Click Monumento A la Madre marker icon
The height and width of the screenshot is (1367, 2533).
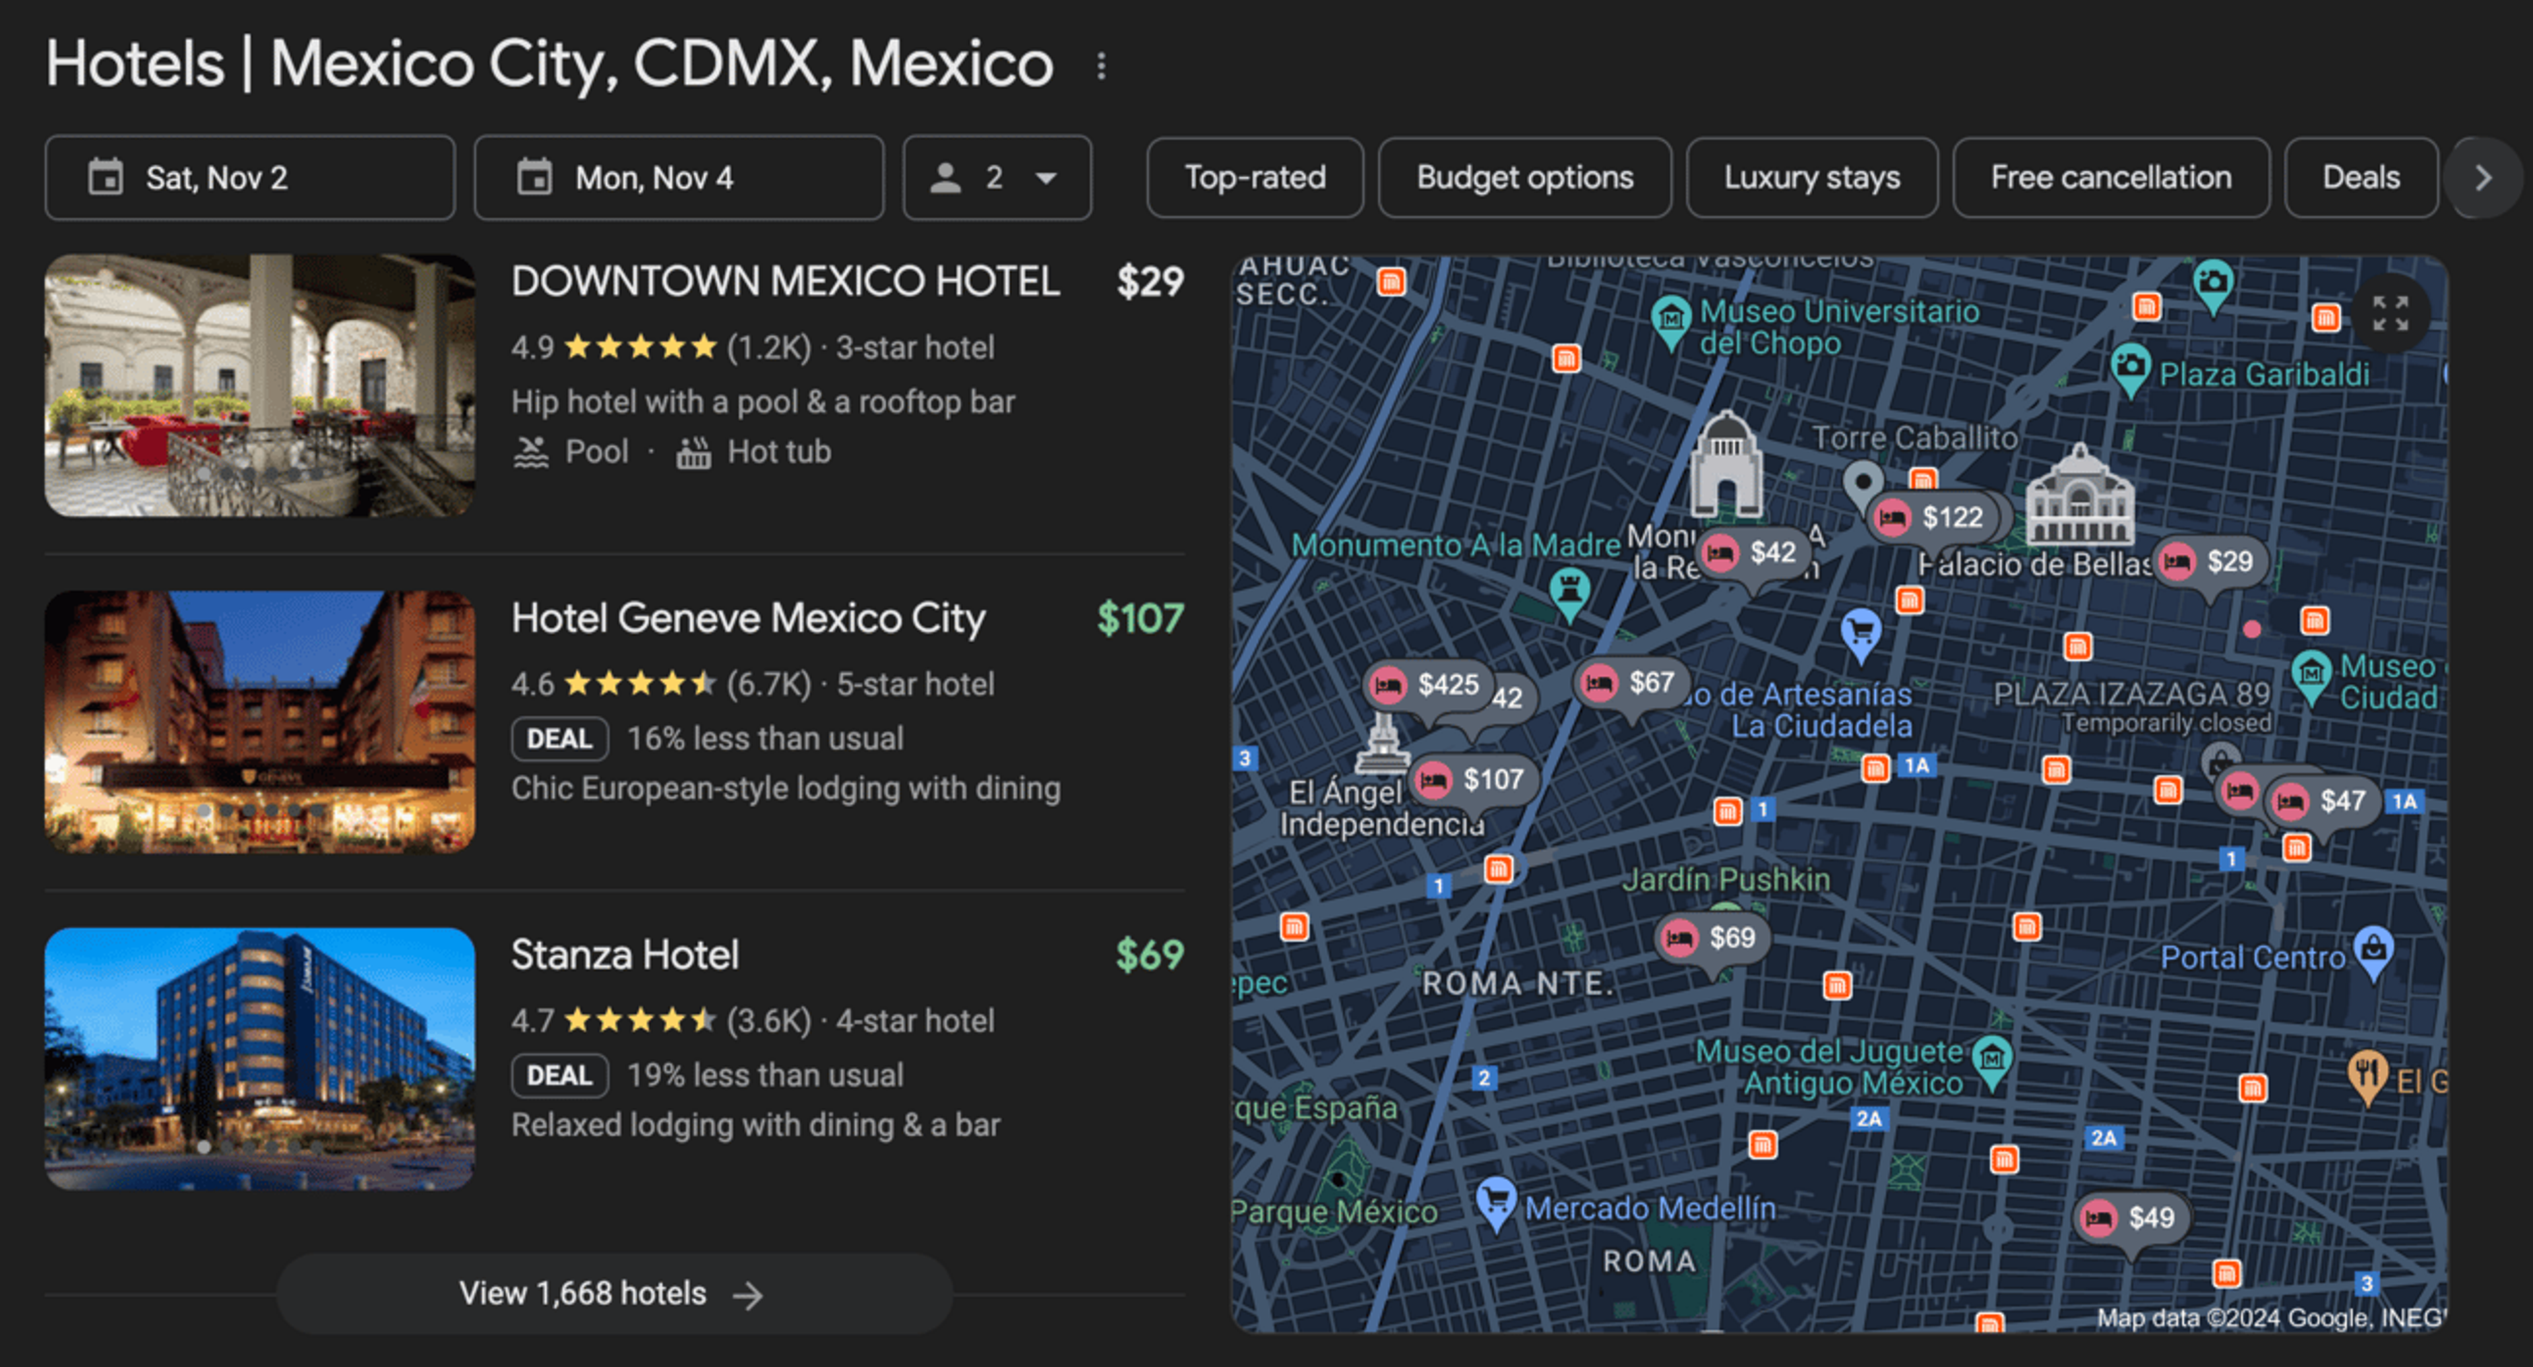pos(1571,593)
